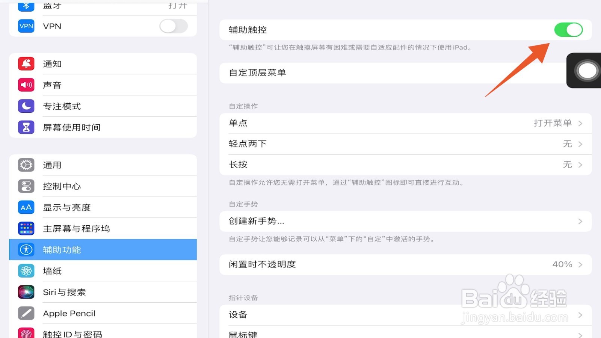
Task: Tap the 触控ID与密码 fingerprint icon
Action: click(x=26, y=333)
